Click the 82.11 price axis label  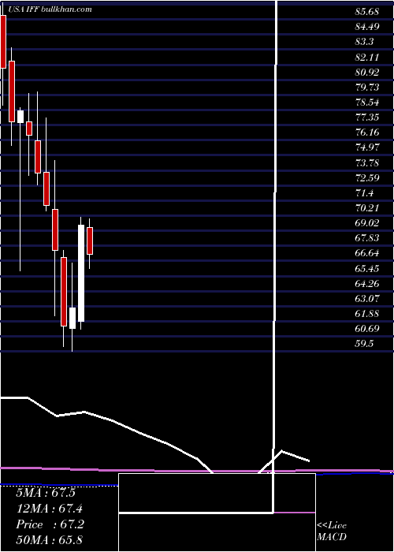click(367, 57)
